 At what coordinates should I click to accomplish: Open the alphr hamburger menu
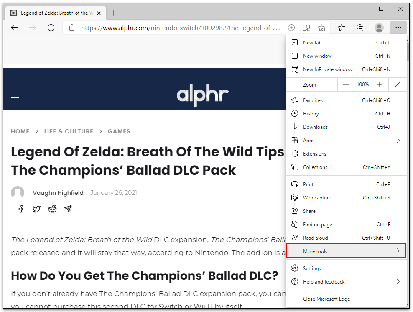coord(15,95)
